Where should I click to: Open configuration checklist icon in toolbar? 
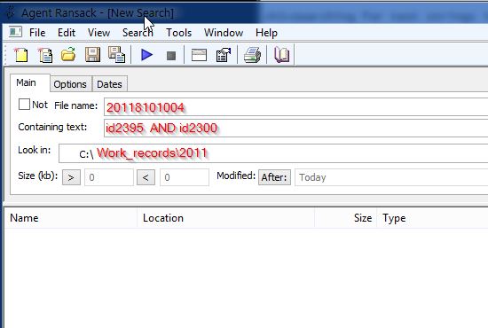[224, 55]
